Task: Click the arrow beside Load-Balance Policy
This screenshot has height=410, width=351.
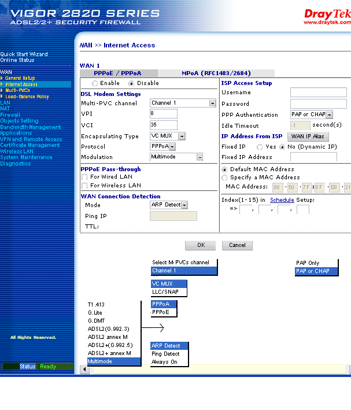Action: (2, 97)
